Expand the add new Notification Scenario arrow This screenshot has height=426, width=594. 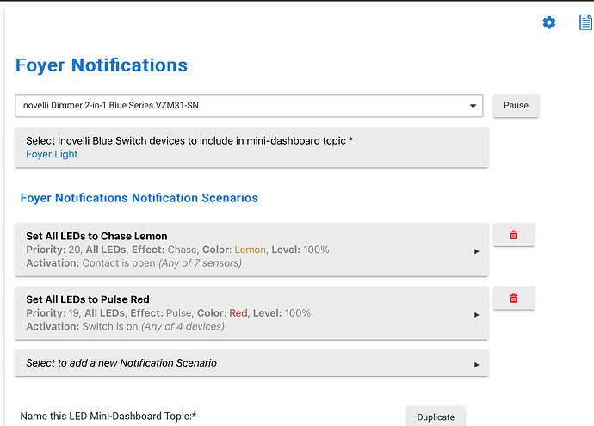[x=477, y=364]
